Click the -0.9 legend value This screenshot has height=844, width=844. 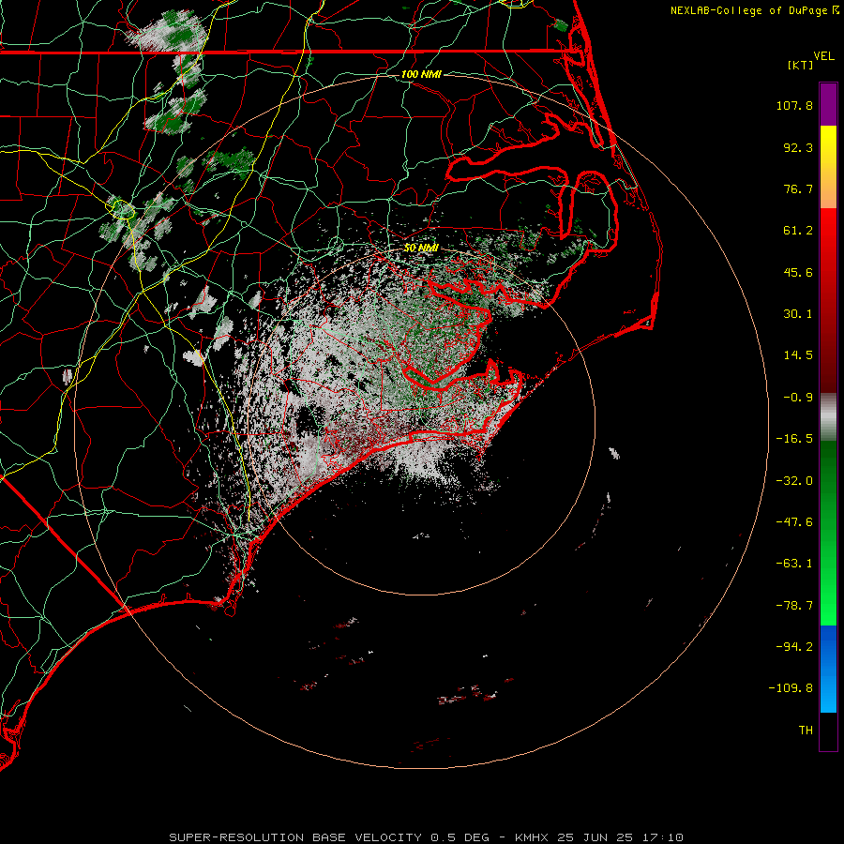pos(798,398)
